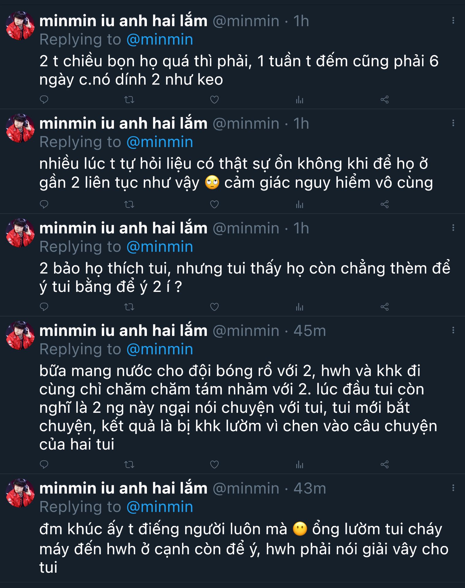The image size is (465, 588).
Task: Retweet the 45m tweet starting "bữa mang nước"
Action: (129, 465)
